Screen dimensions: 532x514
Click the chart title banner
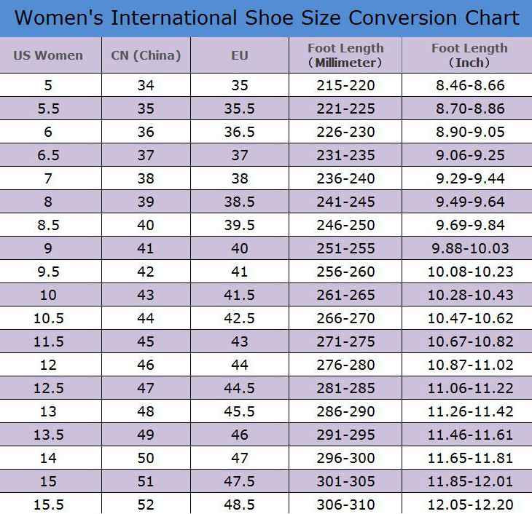(x=266, y=18)
